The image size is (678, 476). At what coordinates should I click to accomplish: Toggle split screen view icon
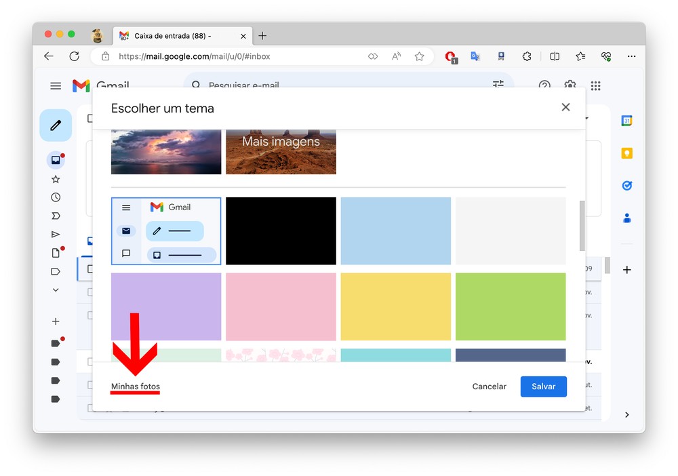point(555,56)
